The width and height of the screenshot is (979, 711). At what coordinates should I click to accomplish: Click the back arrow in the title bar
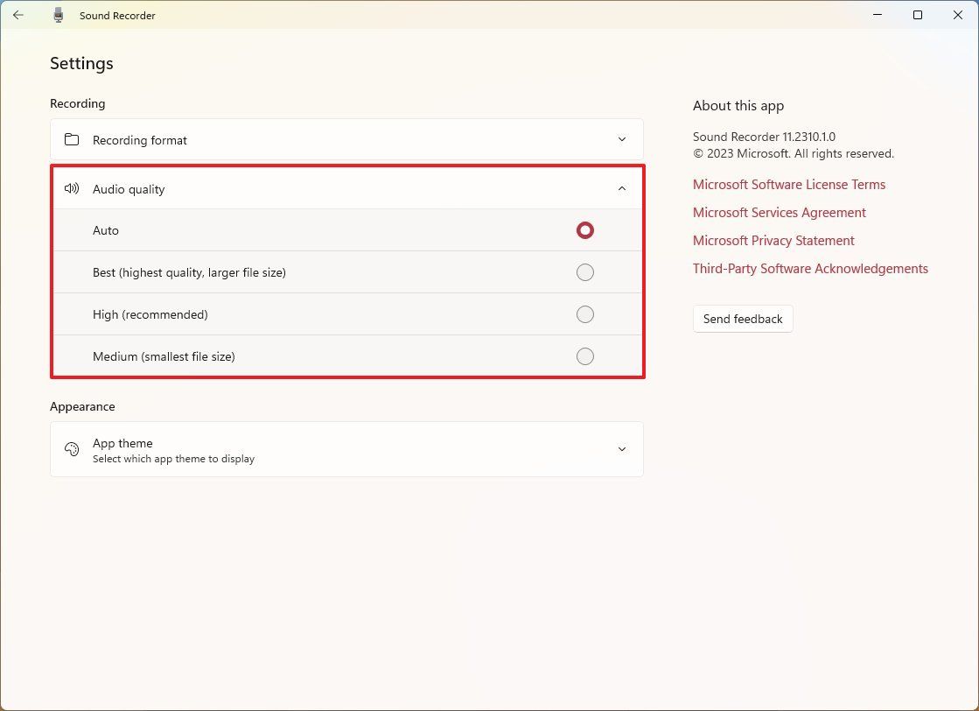tap(18, 15)
